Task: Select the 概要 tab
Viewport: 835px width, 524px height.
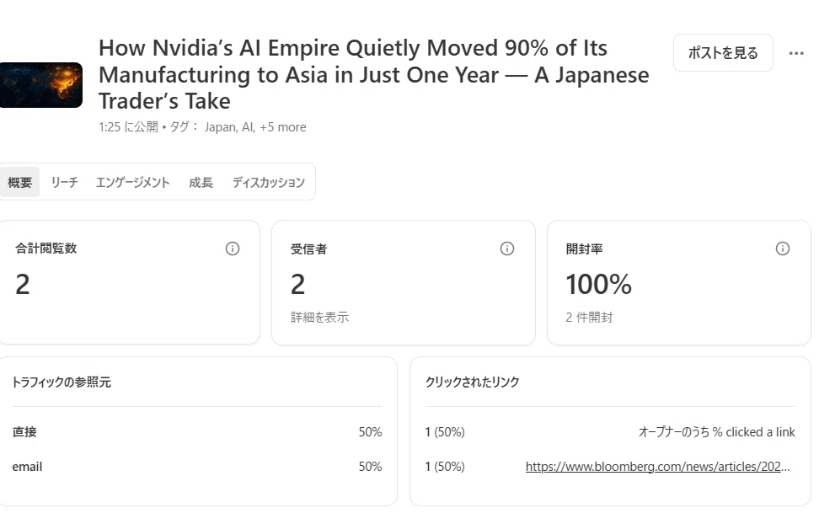Action: pos(19,182)
